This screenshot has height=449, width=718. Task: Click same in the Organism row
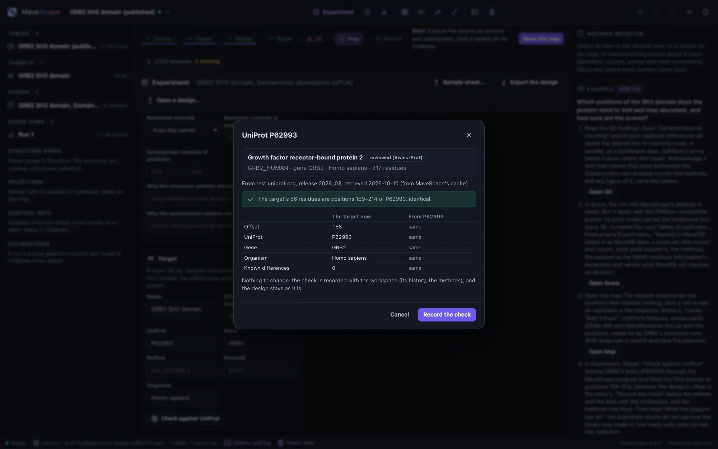[415, 258]
